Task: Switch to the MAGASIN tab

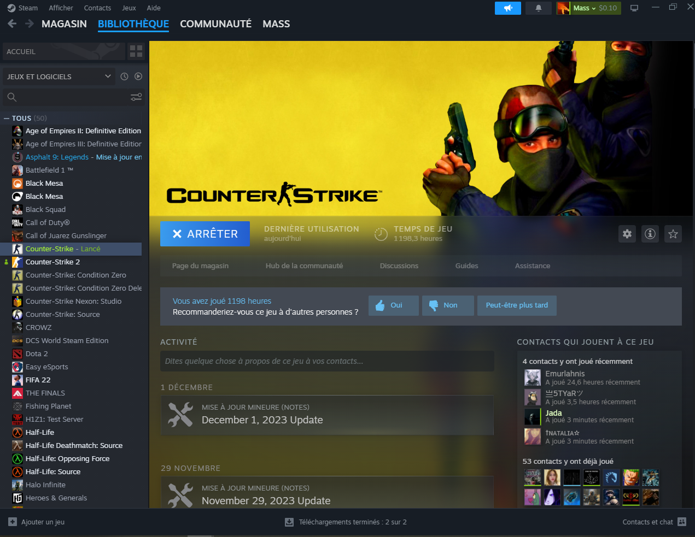Action: [64, 24]
